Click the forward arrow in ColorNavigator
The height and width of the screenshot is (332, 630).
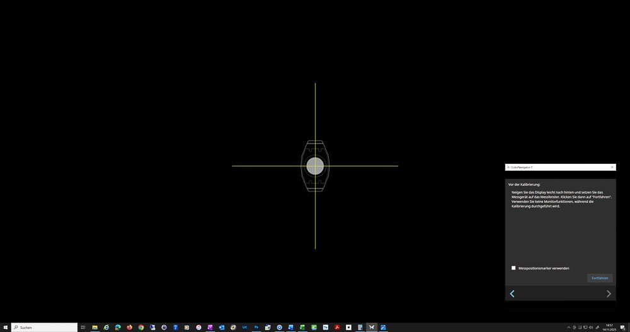pyautogui.click(x=609, y=294)
